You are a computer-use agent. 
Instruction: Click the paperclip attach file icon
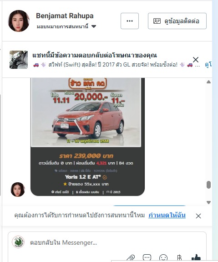[131, 258]
